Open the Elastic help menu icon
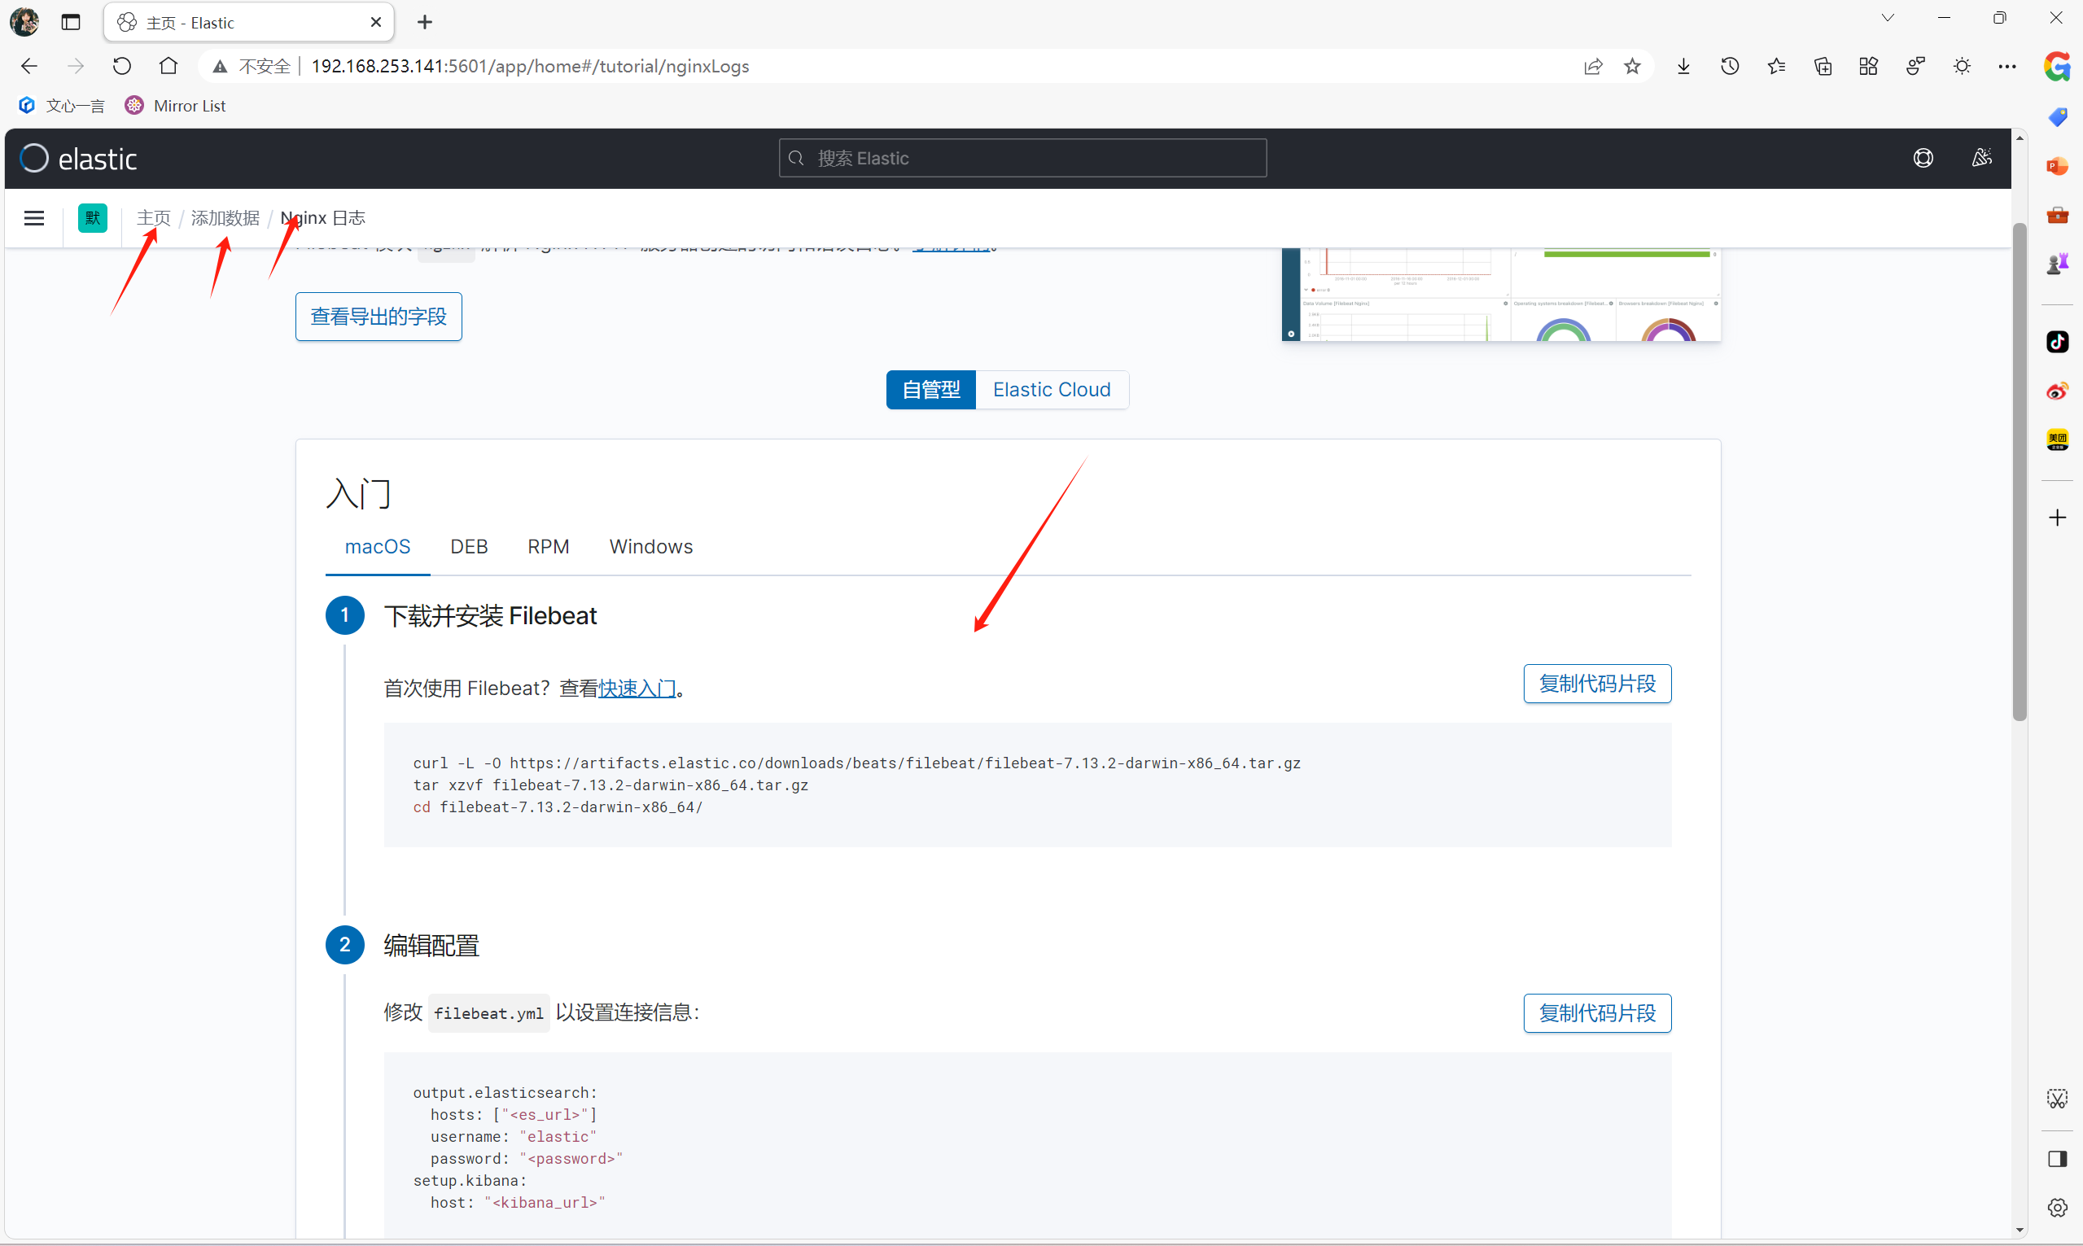 (1923, 158)
